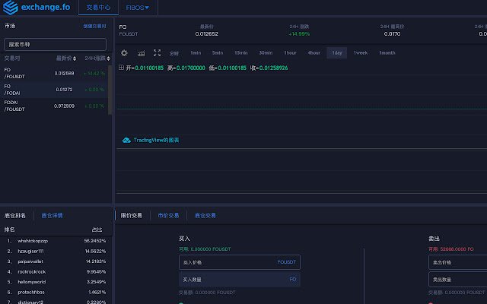Select the 5min chart interval
This screenshot has height=304, width=487.
(x=218, y=52)
